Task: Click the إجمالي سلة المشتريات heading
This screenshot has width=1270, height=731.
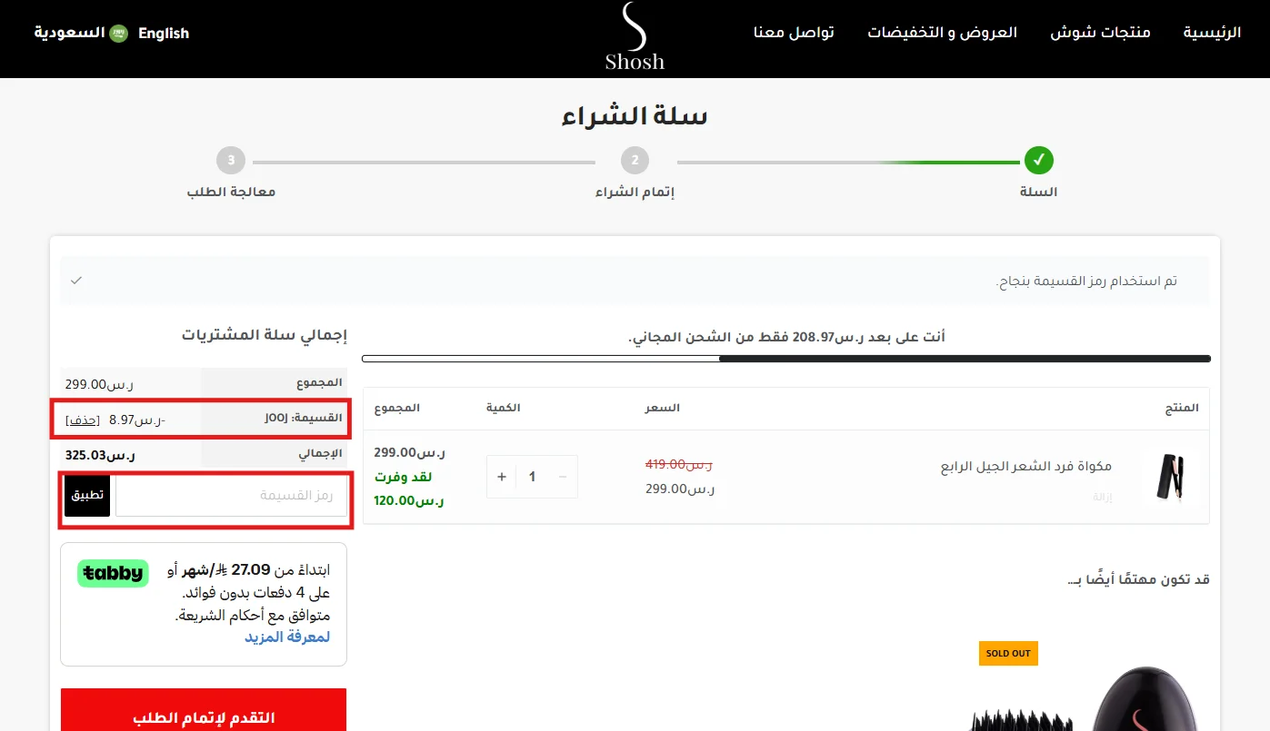Action: pyautogui.click(x=264, y=335)
